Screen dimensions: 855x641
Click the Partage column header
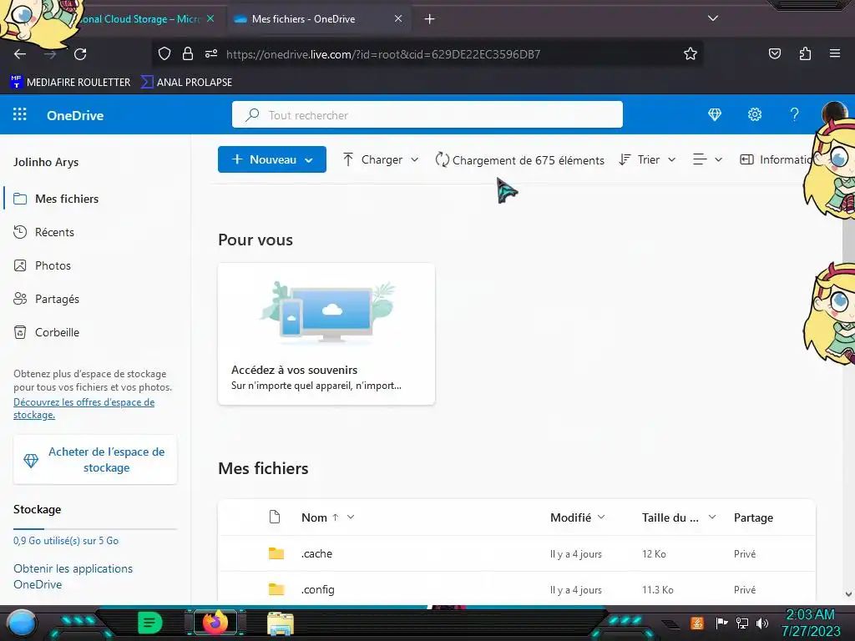753,517
